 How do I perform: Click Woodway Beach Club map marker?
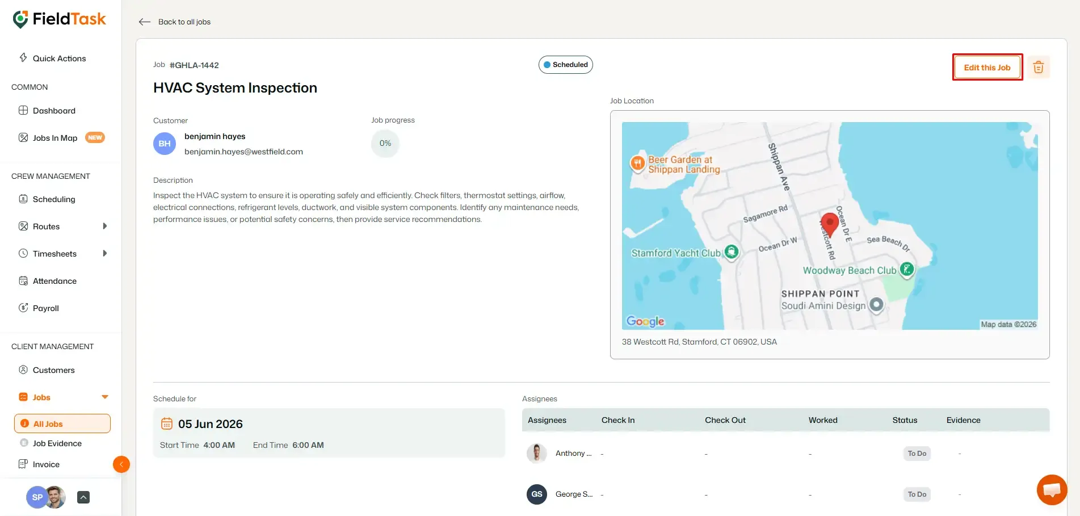coord(907,269)
